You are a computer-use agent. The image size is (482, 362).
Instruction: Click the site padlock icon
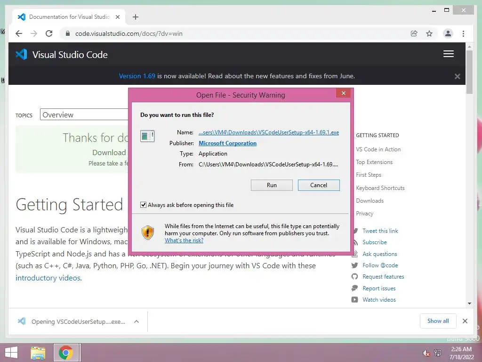(x=68, y=33)
